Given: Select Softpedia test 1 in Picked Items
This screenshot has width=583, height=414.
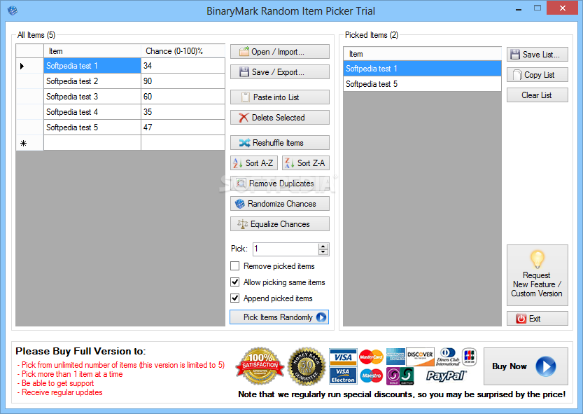Looking at the screenshot, I should pyautogui.click(x=422, y=69).
